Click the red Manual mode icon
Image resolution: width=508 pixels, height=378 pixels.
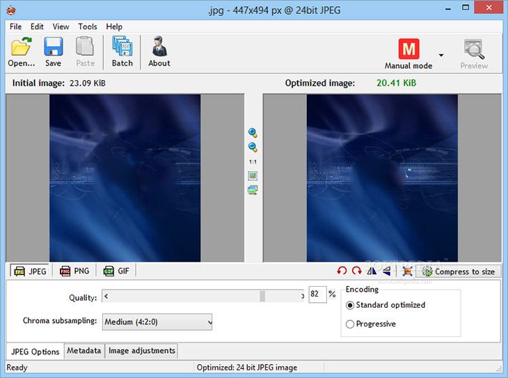click(x=408, y=49)
